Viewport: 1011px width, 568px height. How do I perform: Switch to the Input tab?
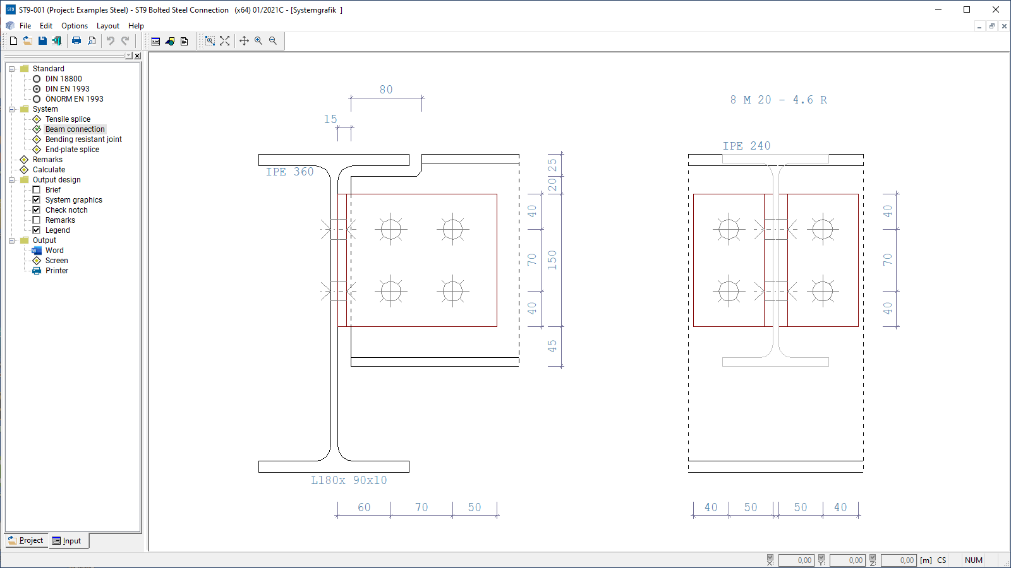click(69, 541)
